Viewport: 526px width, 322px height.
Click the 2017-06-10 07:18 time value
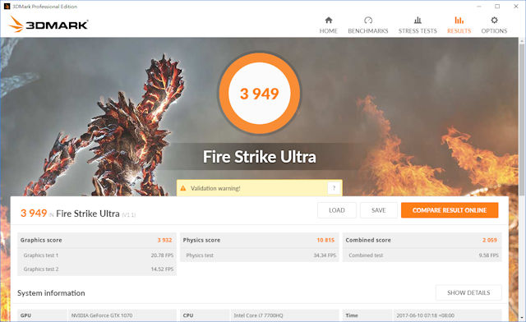coord(426,315)
